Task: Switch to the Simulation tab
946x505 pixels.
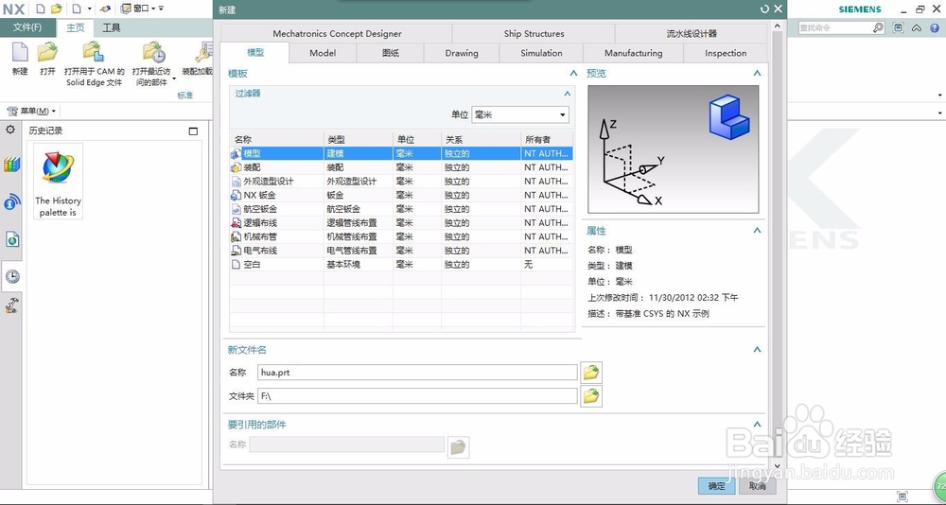Action: click(541, 53)
